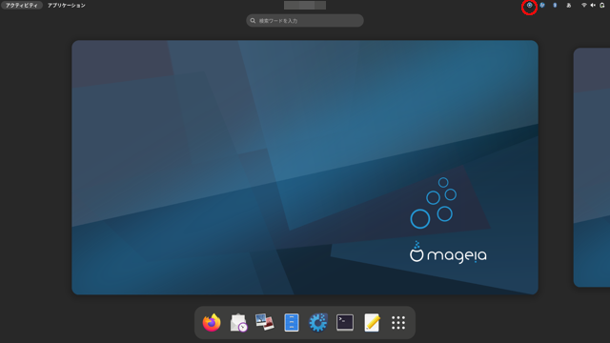Image resolution: width=610 pixels, height=343 pixels.
Task: Open the HP tray indicator
Action: click(542, 6)
